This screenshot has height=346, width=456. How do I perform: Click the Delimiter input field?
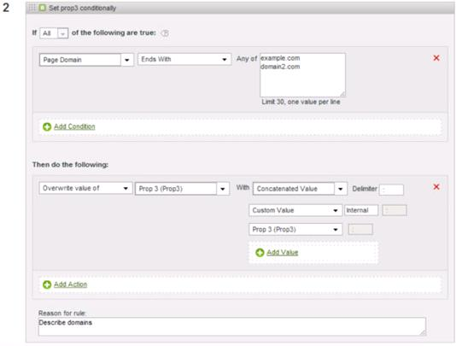click(391, 190)
